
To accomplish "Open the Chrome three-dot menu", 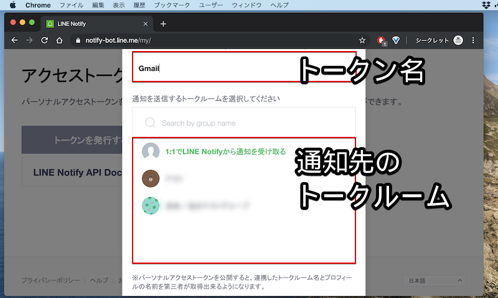I will (x=473, y=40).
